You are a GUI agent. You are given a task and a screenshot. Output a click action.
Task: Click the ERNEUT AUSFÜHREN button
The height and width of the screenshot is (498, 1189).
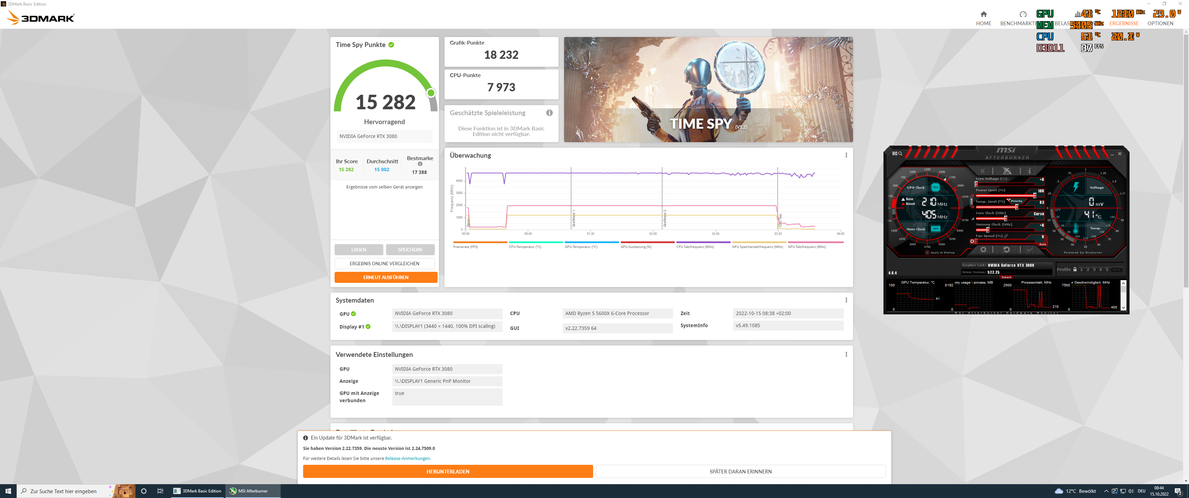coord(385,277)
